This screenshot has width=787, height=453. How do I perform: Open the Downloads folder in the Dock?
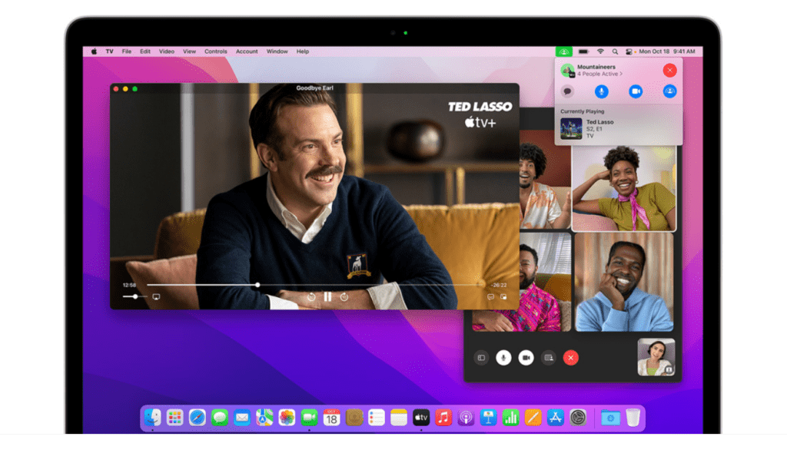(x=610, y=418)
